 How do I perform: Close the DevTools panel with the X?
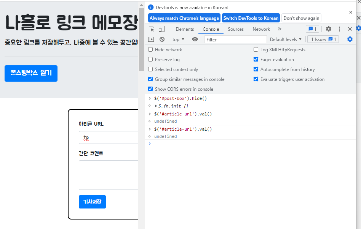tap(350, 29)
